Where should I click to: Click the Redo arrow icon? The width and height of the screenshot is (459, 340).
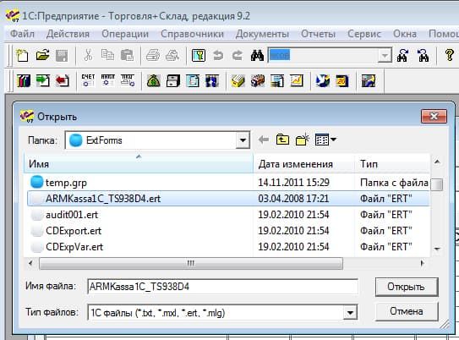238,55
